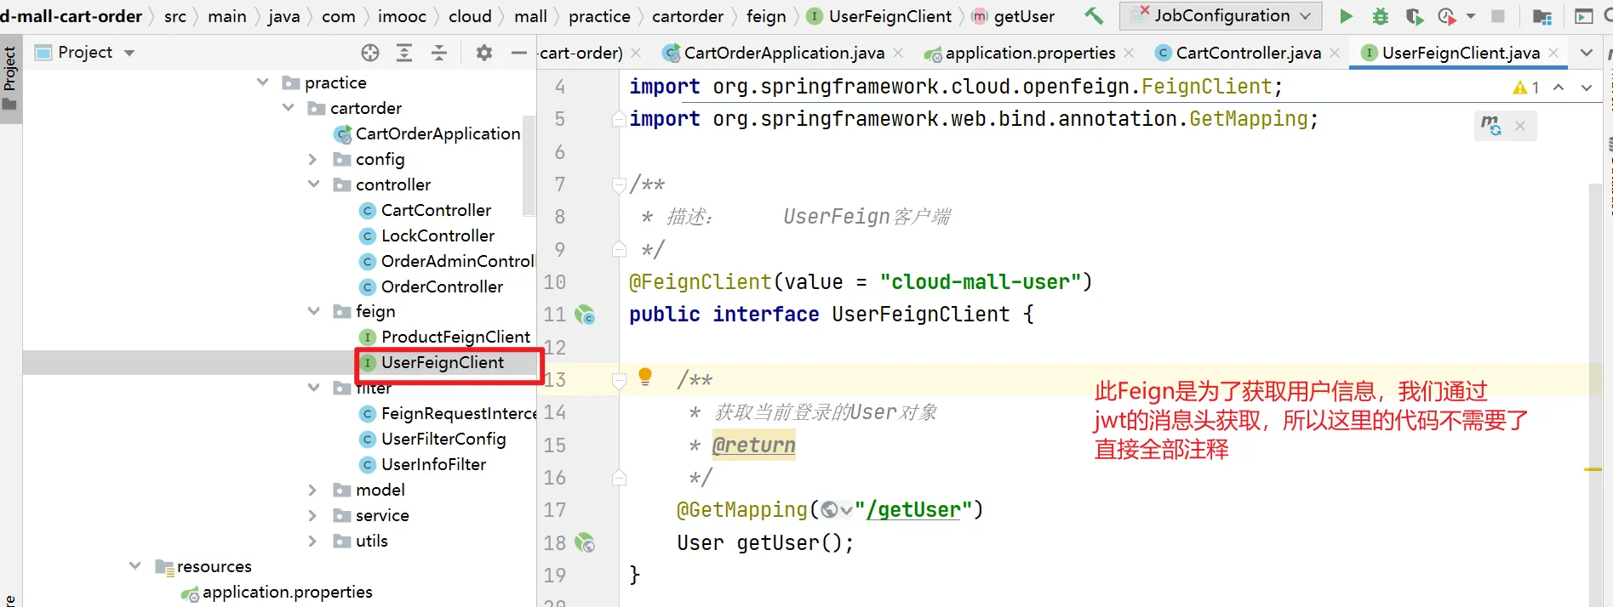
Task: Fold the method Javadoc comment at line 13
Action: click(x=619, y=380)
